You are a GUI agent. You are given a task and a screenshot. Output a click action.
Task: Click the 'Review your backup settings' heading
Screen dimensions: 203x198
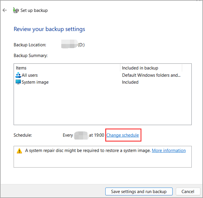[x=49, y=29]
